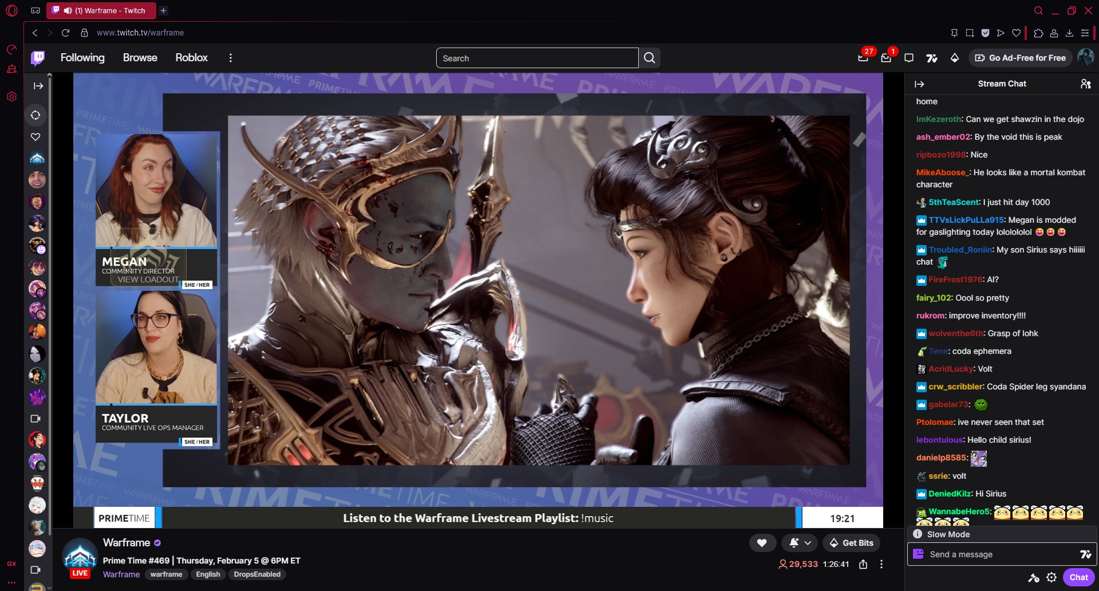Open the top navigation more options menu
Image resolution: width=1099 pixels, height=591 pixels.
231,58
